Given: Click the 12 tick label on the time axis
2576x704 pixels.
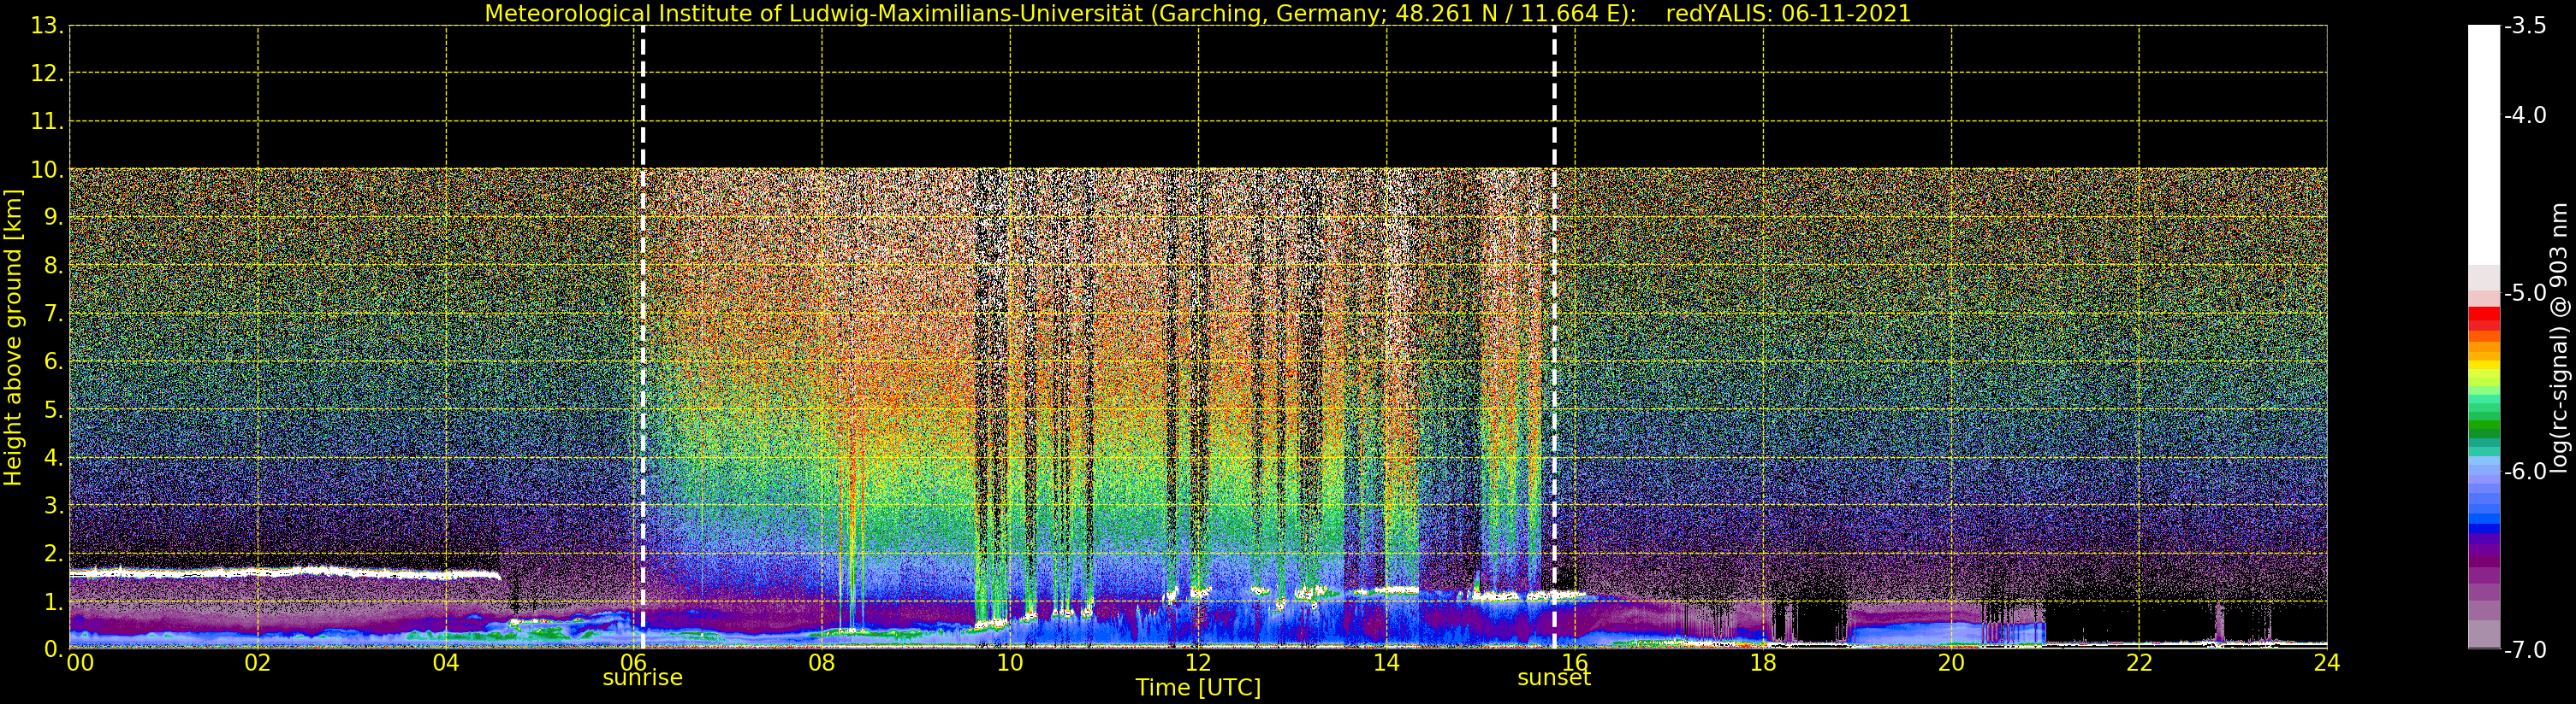Looking at the screenshot, I should click(1197, 663).
